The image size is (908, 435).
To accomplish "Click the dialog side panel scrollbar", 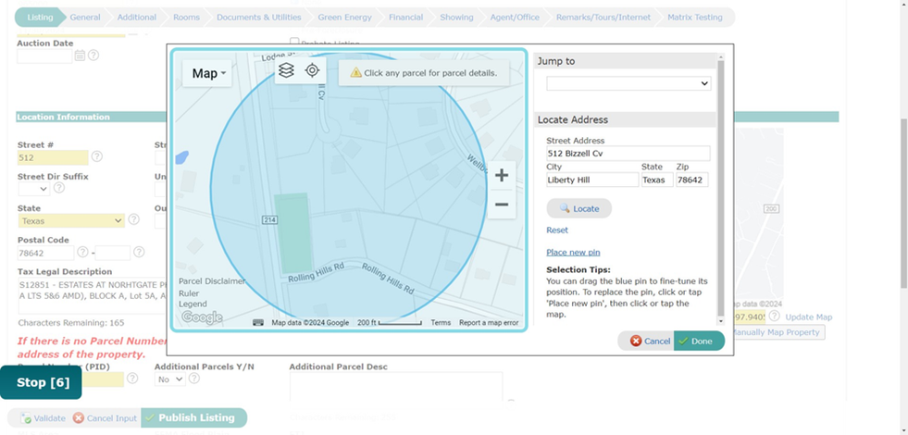I will (720, 188).
